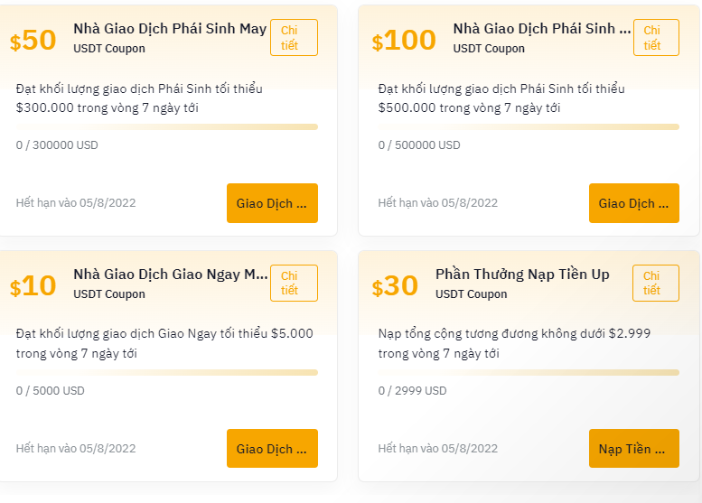Select the Nhà Giao Dịch Phái Sinh May title

[170, 29]
